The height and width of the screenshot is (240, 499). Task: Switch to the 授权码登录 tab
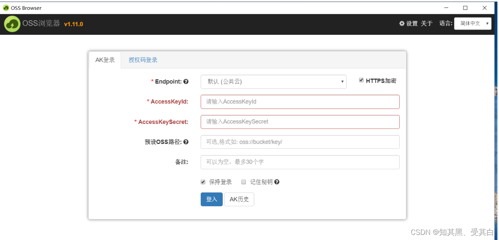click(x=143, y=60)
